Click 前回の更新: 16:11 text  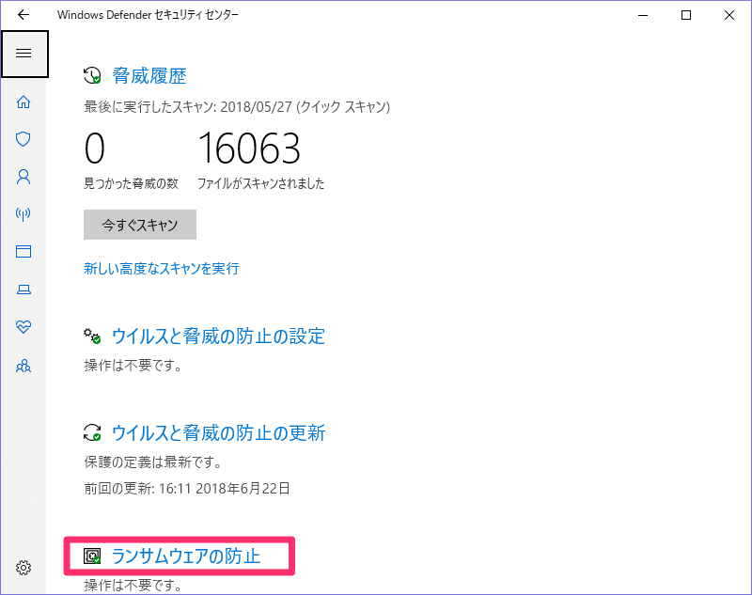tap(187, 489)
